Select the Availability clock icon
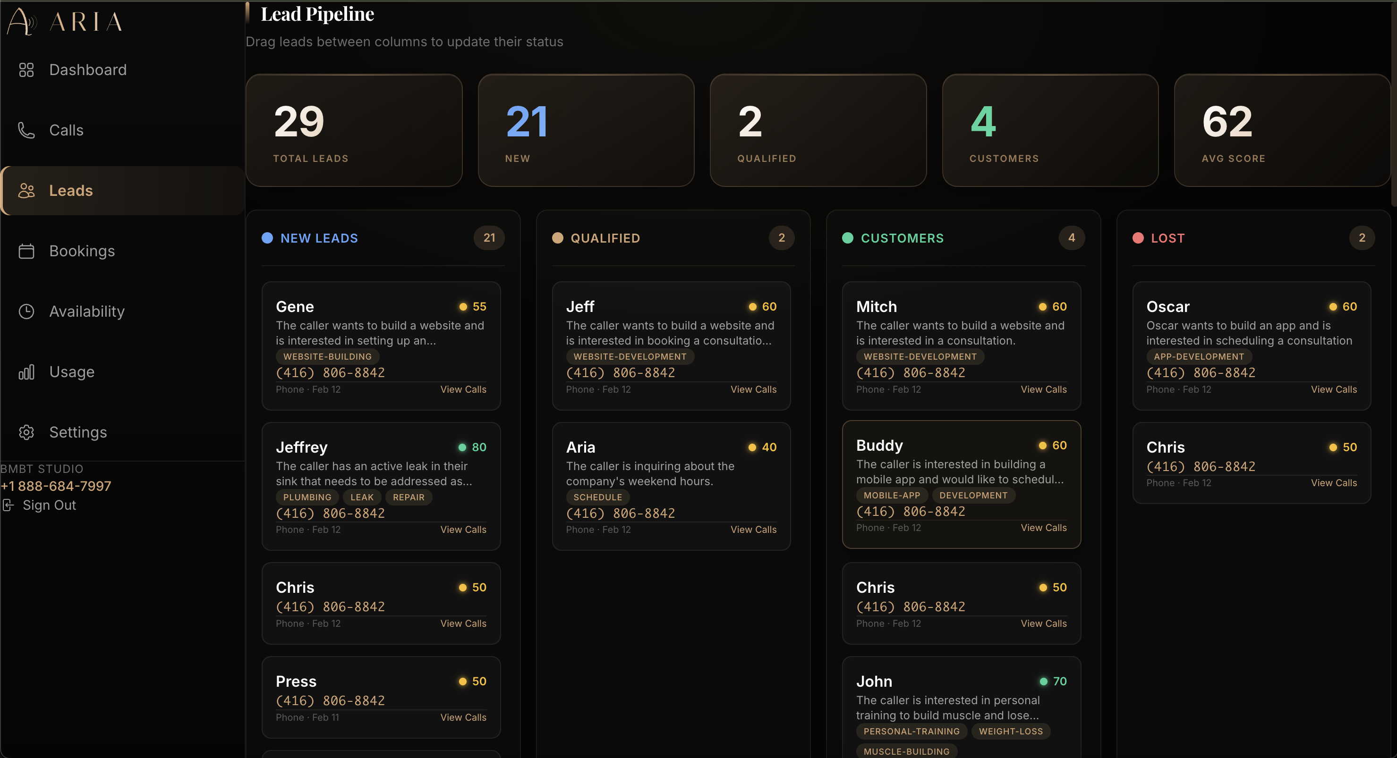This screenshot has width=1397, height=758. pos(26,311)
